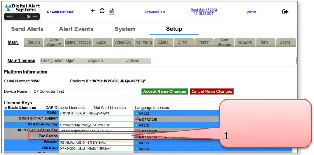Open the EMail tab
Screen dimensions: 314x155
[x=163, y=42]
